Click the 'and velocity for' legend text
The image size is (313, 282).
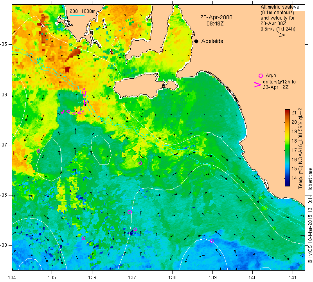click(x=277, y=18)
